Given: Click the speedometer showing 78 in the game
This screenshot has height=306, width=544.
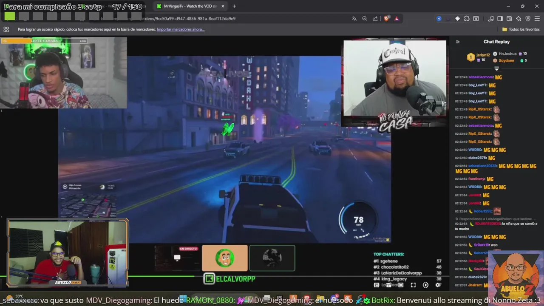Looking at the screenshot, I should pos(358,220).
